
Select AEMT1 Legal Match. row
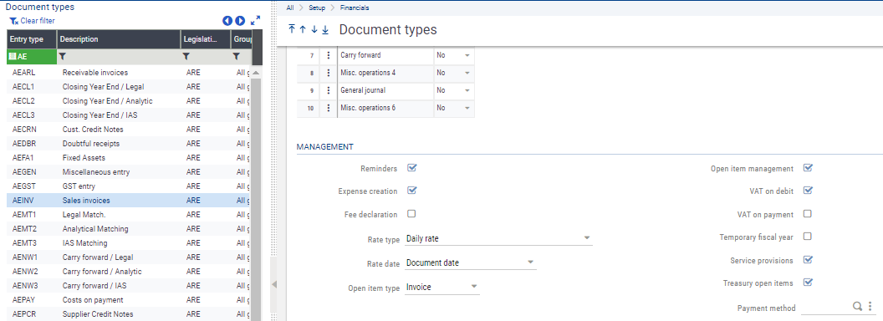tap(129, 215)
